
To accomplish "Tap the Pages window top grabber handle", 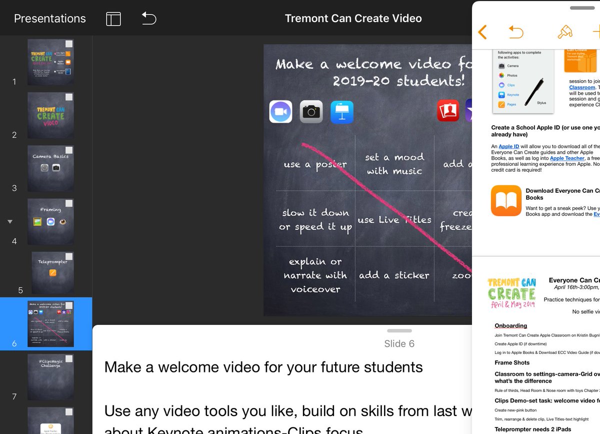I will click(582, 8).
